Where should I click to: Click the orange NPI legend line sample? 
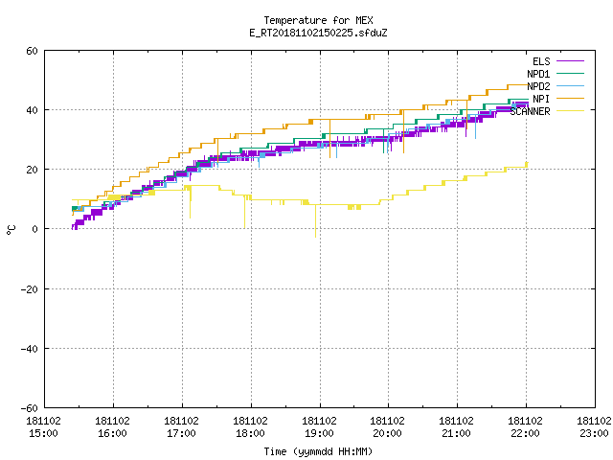pyautogui.click(x=570, y=98)
